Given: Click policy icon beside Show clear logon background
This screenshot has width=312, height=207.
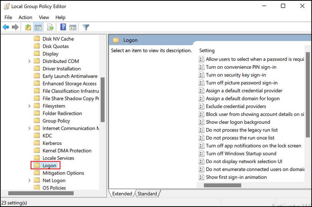Looking at the screenshot, I should coord(202,122).
